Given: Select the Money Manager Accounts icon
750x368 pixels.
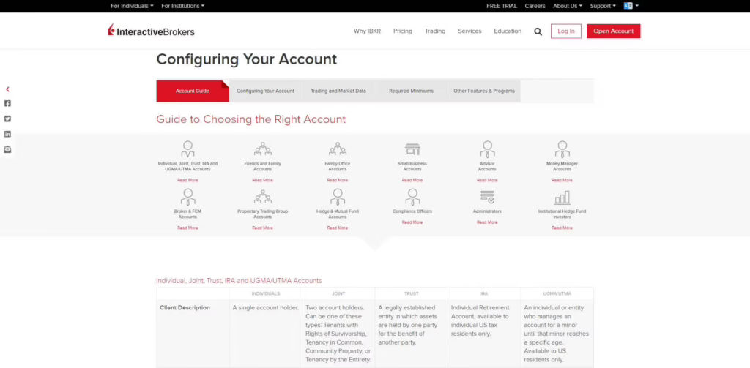Looking at the screenshot, I should click(562, 149).
